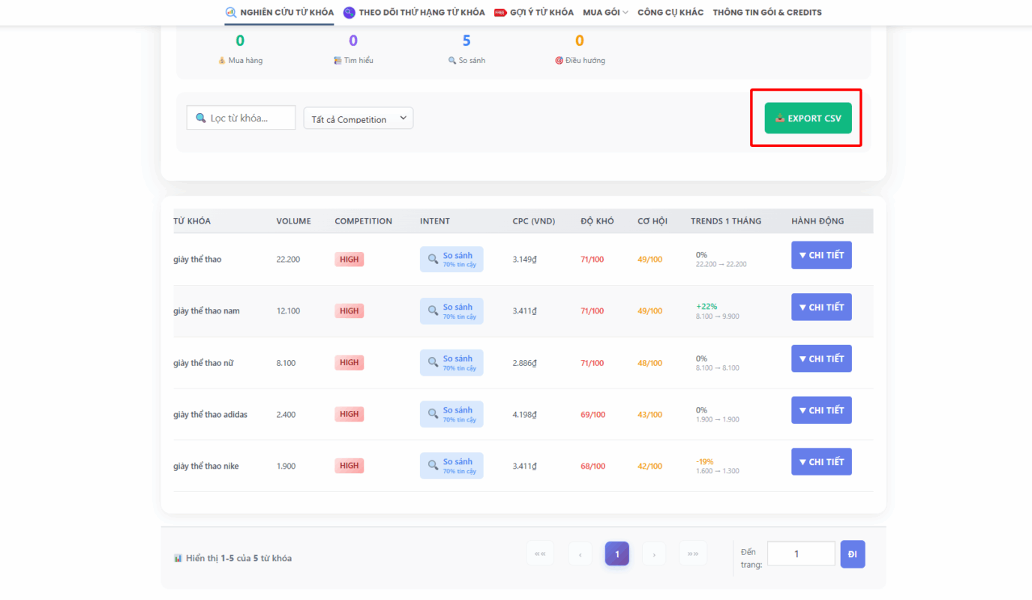Expand Chi tiết for giày thể thao

821,255
